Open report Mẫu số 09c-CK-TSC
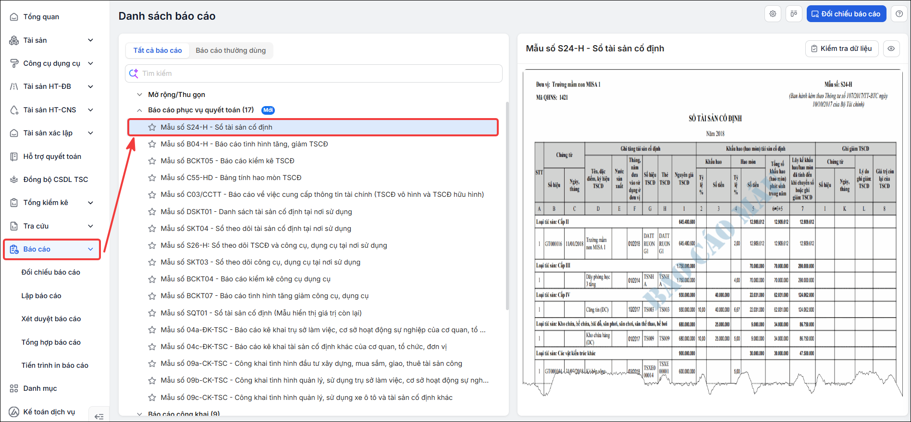 click(x=307, y=398)
